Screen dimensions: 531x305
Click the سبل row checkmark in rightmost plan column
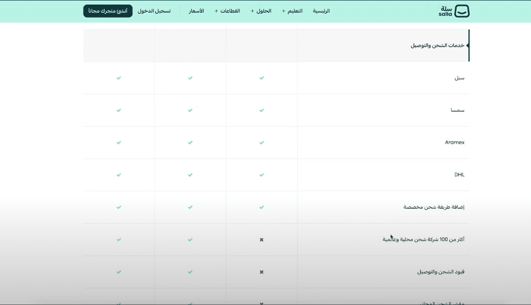pyautogui.click(x=261, y=78)
